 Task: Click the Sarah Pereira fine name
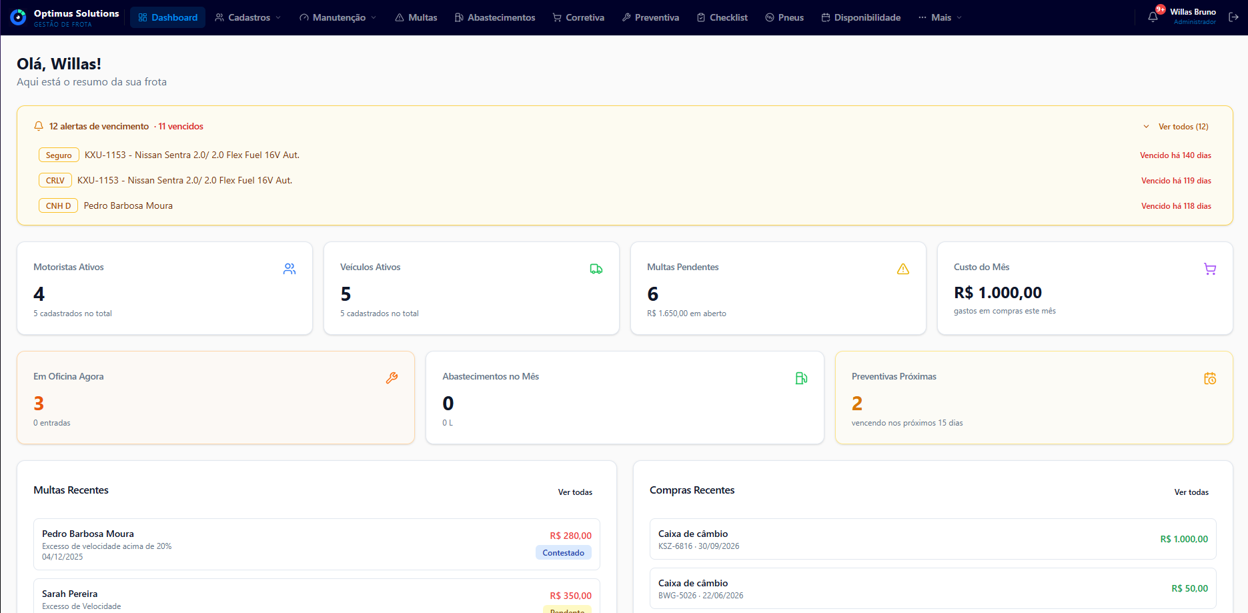70,594
